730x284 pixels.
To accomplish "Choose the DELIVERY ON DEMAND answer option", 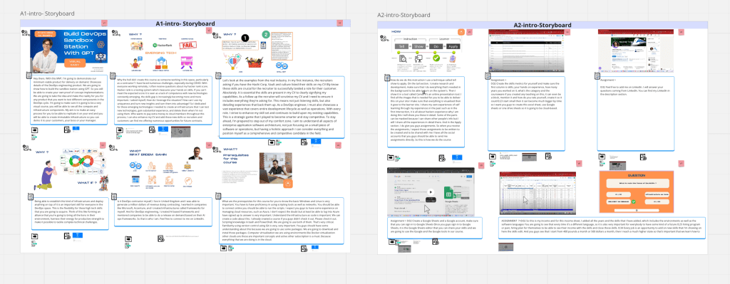I will (x=619, y=201).
